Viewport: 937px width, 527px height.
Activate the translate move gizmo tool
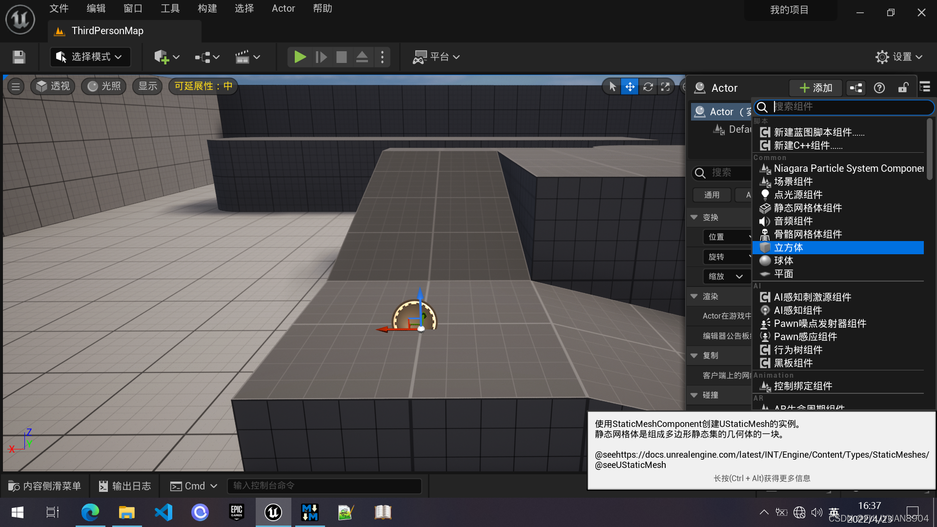(x=630, y=87)
